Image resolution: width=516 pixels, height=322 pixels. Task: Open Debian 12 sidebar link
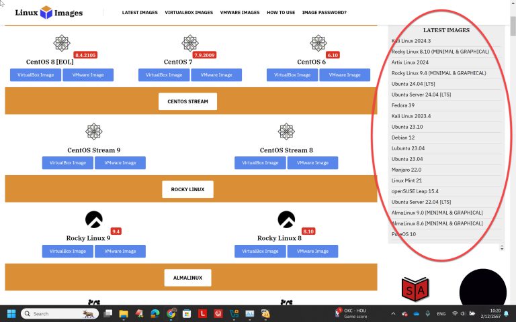[x=403, y=138]
